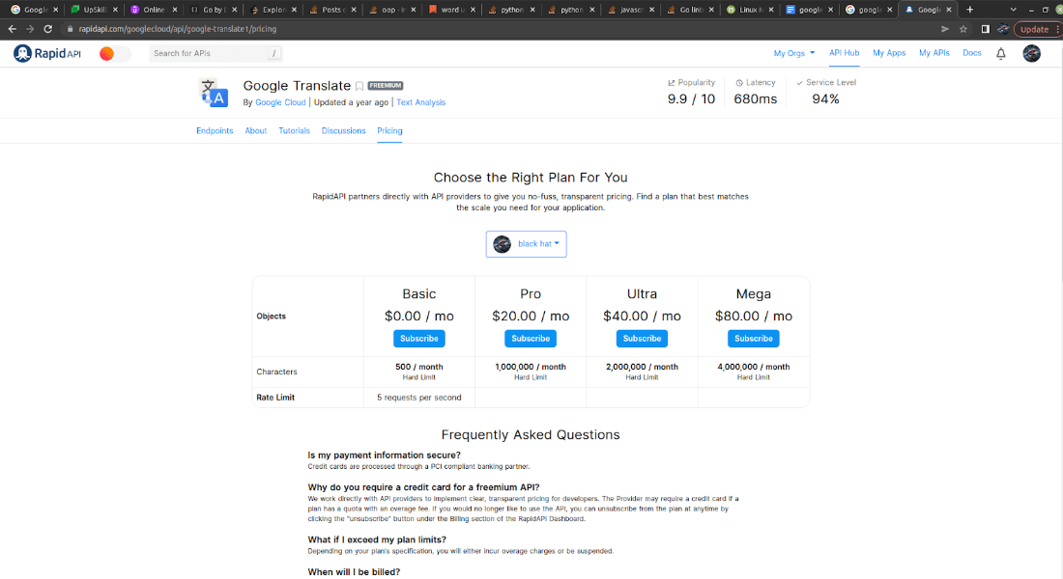Click 'Is my payment information secure?' question
Screen dimensions: 1063x579
tap(384, 455)
